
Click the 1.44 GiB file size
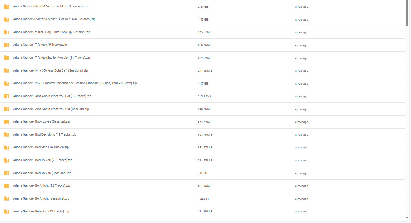point(203,199)
